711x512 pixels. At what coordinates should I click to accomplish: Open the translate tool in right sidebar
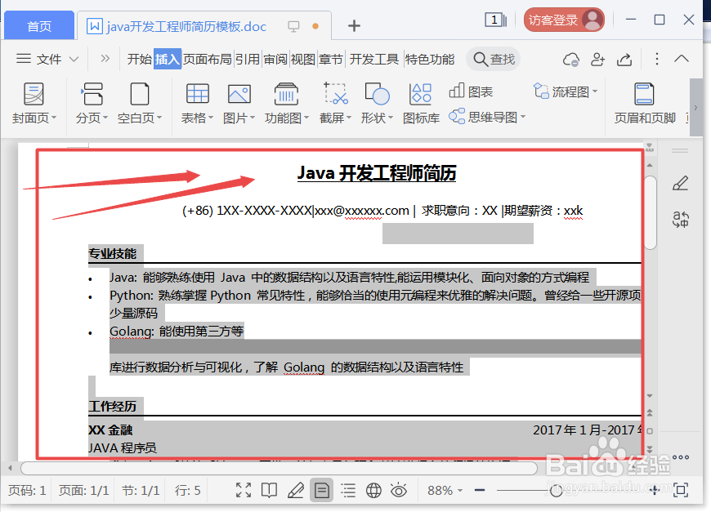[680, 220]
